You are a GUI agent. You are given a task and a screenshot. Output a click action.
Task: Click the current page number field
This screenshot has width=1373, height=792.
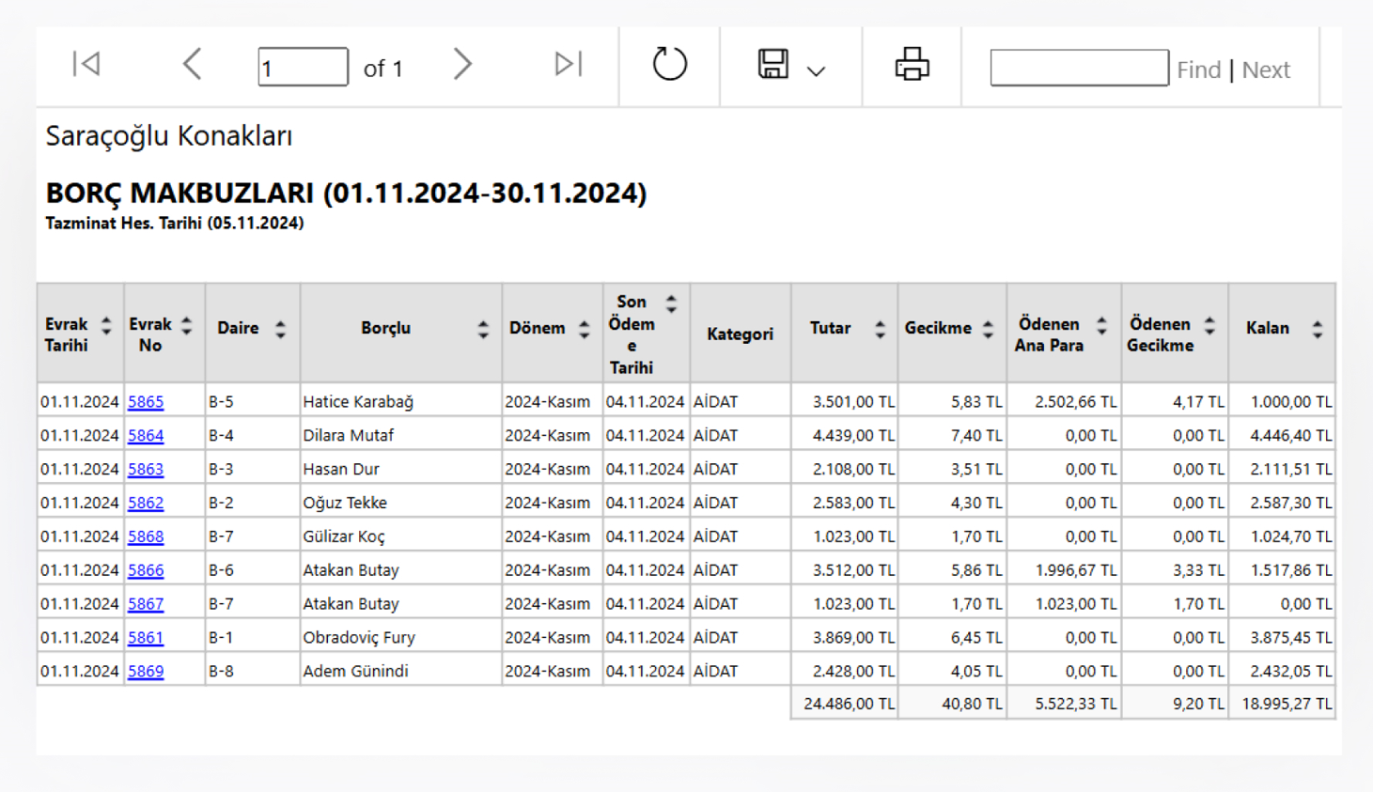[303, 67]
